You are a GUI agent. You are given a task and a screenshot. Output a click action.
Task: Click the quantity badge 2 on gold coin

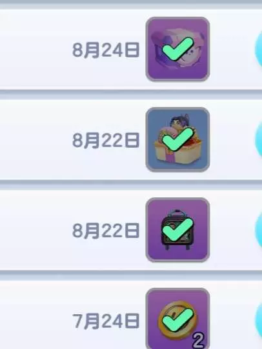[198, 341]
